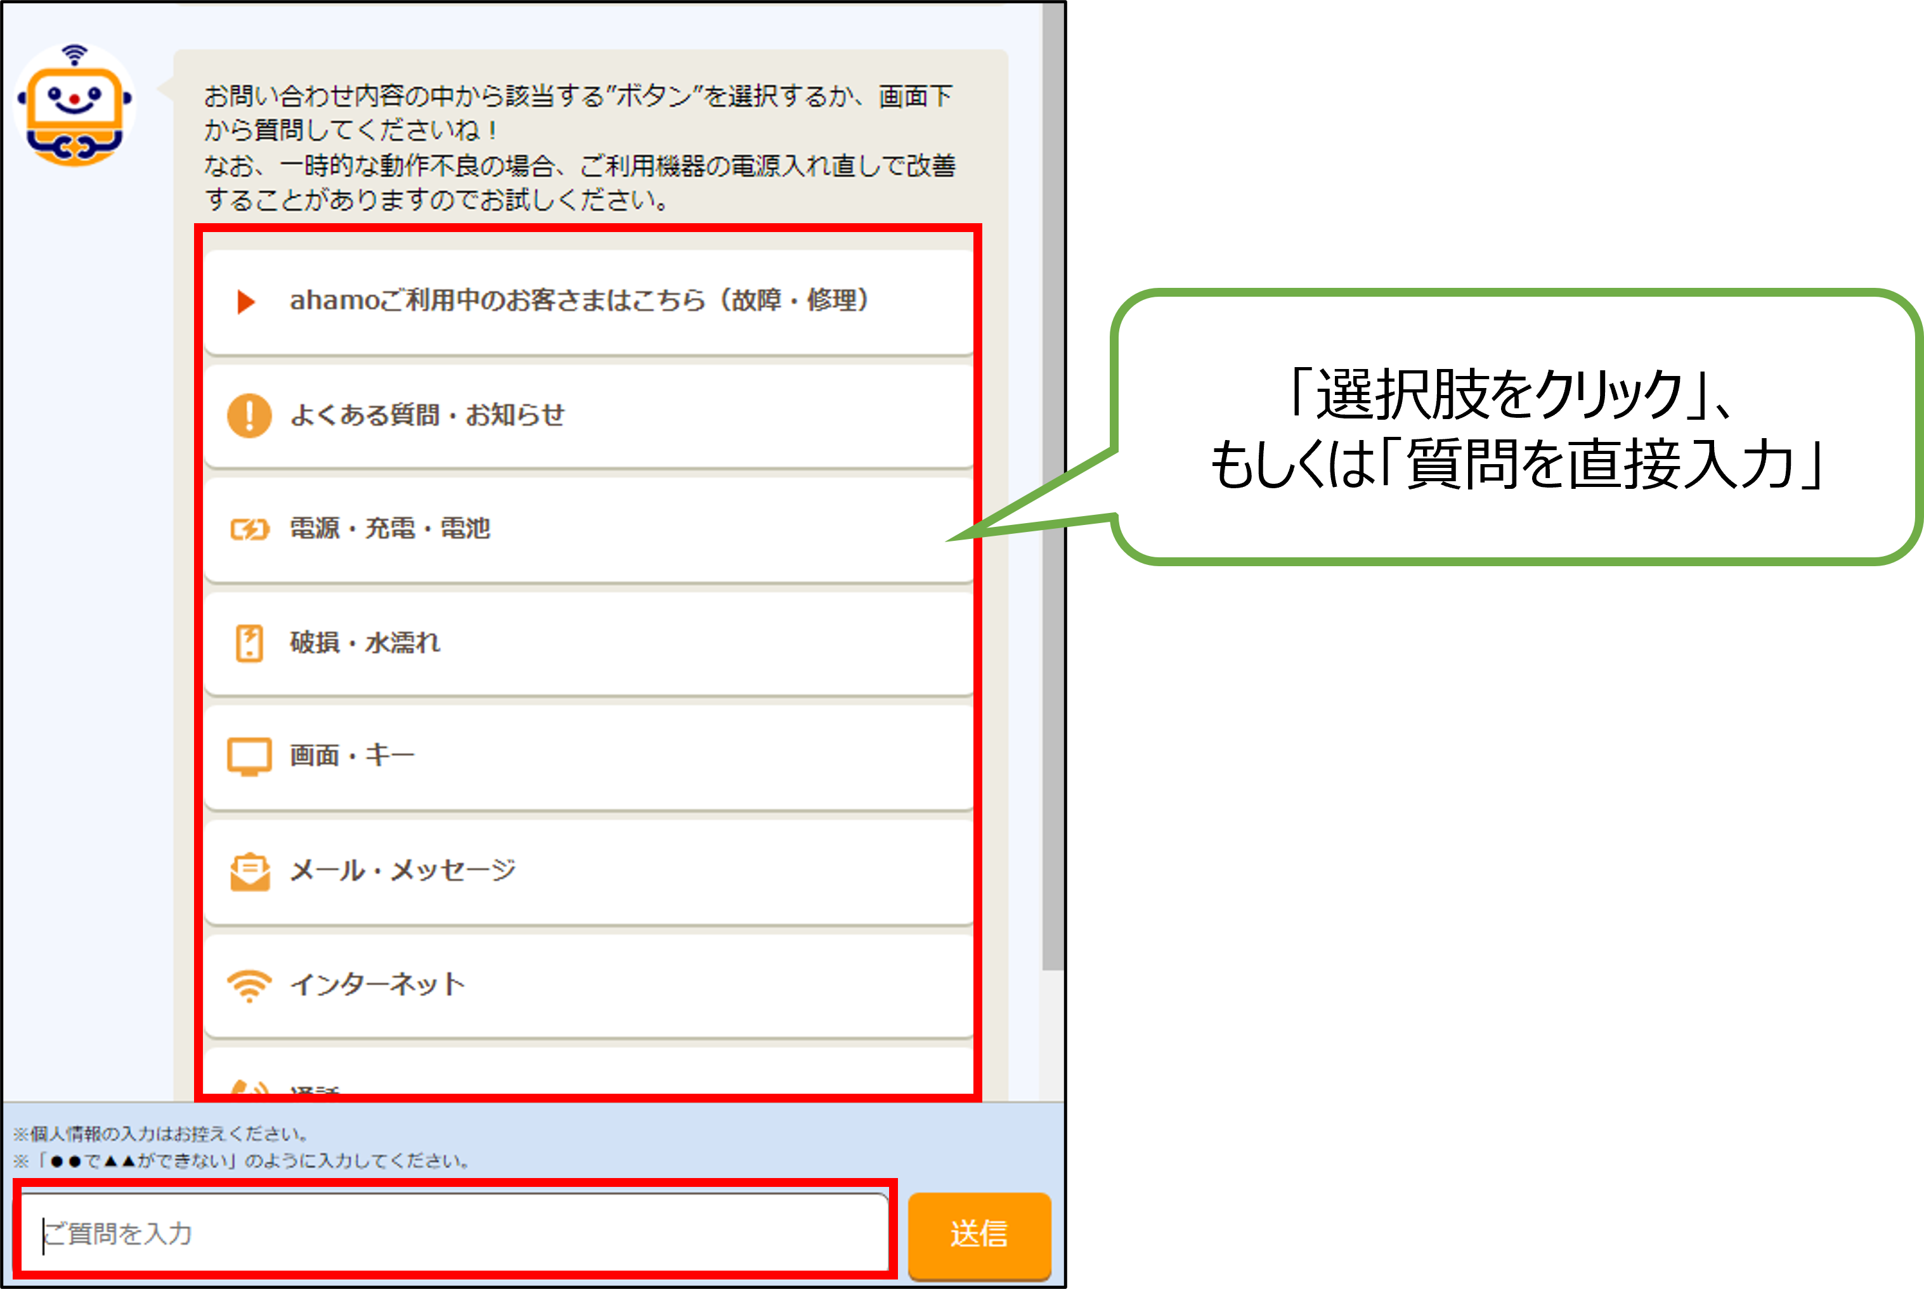Click the chatbot robot avatar icon
The width and height of the screenshot is (1924, 1289).
74,105
